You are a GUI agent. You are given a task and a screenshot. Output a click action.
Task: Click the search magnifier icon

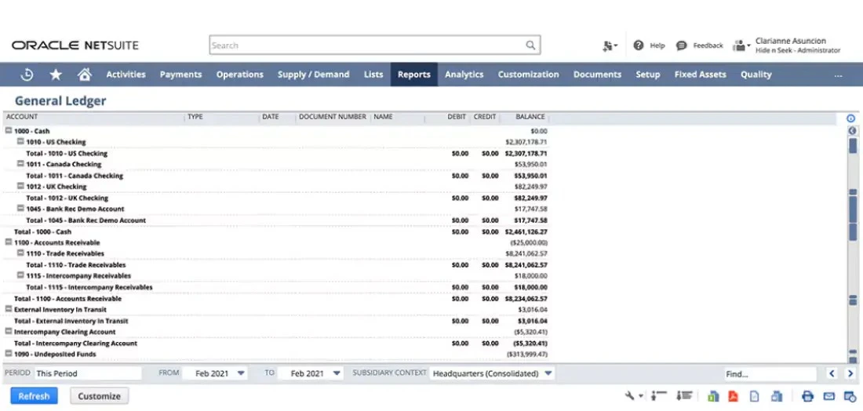(x=530, y=45)
